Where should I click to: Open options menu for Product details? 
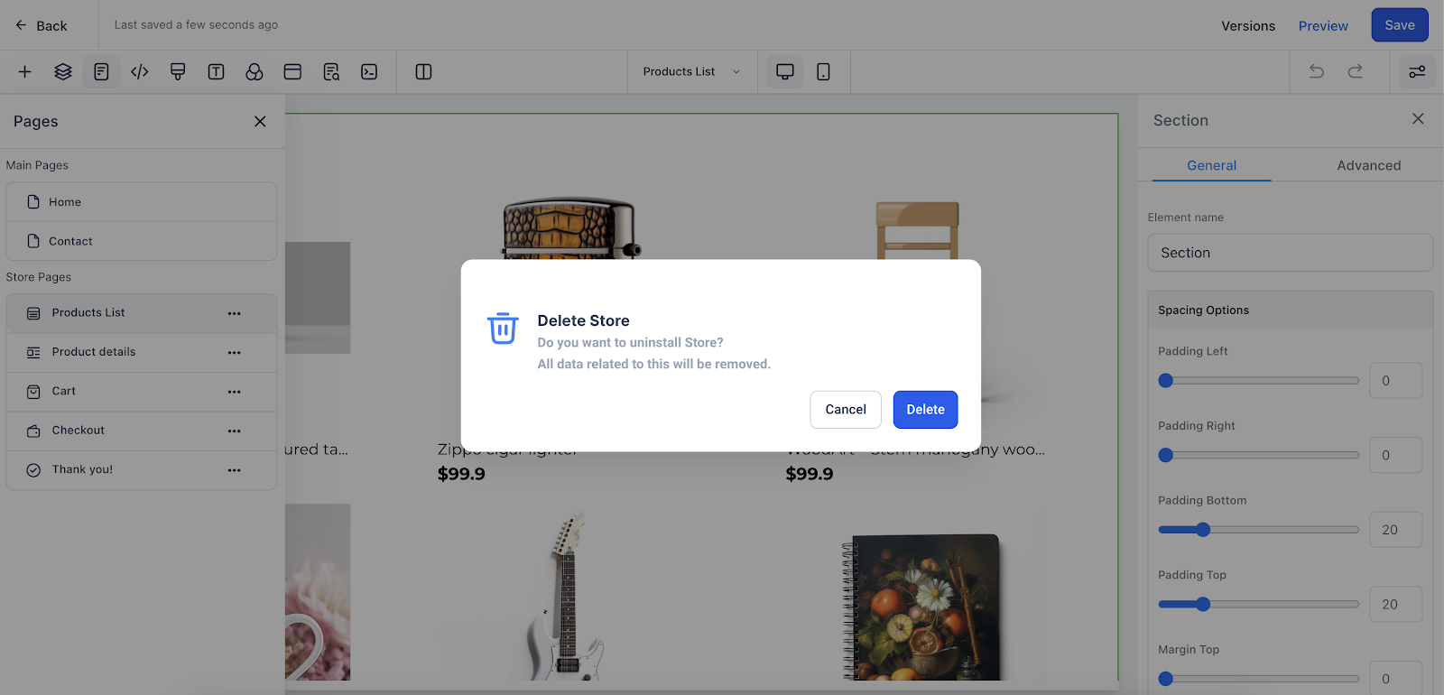tap(235, 352)
